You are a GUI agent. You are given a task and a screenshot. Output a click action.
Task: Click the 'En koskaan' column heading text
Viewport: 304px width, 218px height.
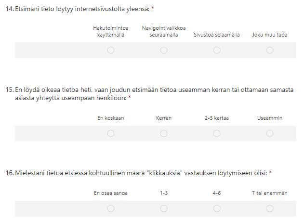coord(111,118)
